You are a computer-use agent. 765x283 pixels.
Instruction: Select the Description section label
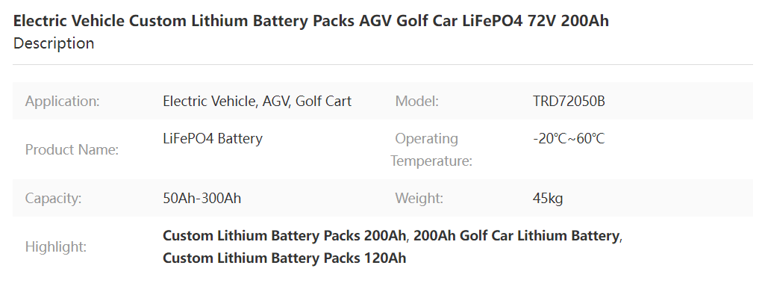(54, 43)
